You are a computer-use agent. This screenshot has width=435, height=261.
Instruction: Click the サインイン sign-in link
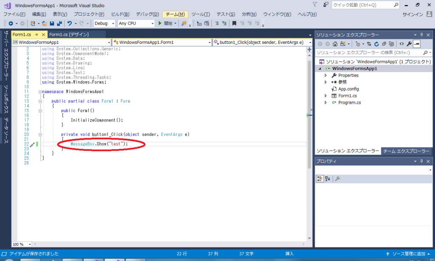tap(413, 14)
